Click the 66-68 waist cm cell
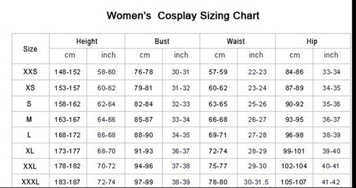The height and width of the screenshot is (188, 356). (218, 120)
